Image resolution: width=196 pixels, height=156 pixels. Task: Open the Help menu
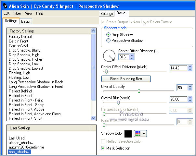tap(40, 13)
